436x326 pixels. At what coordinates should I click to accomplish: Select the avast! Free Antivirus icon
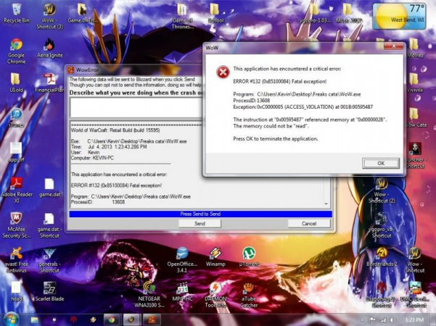17,260
